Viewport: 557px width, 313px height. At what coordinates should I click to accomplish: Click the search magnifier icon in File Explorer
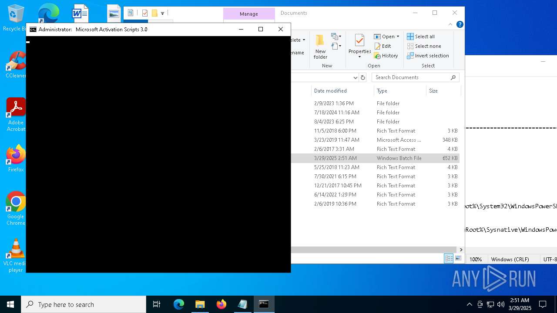click(453, 77)
